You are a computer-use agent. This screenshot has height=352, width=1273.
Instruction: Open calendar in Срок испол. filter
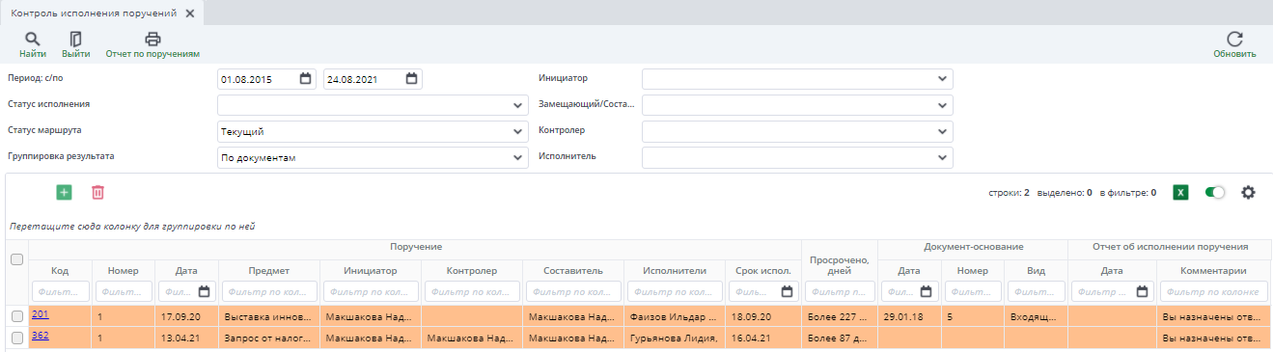click(x=788, y=291)
